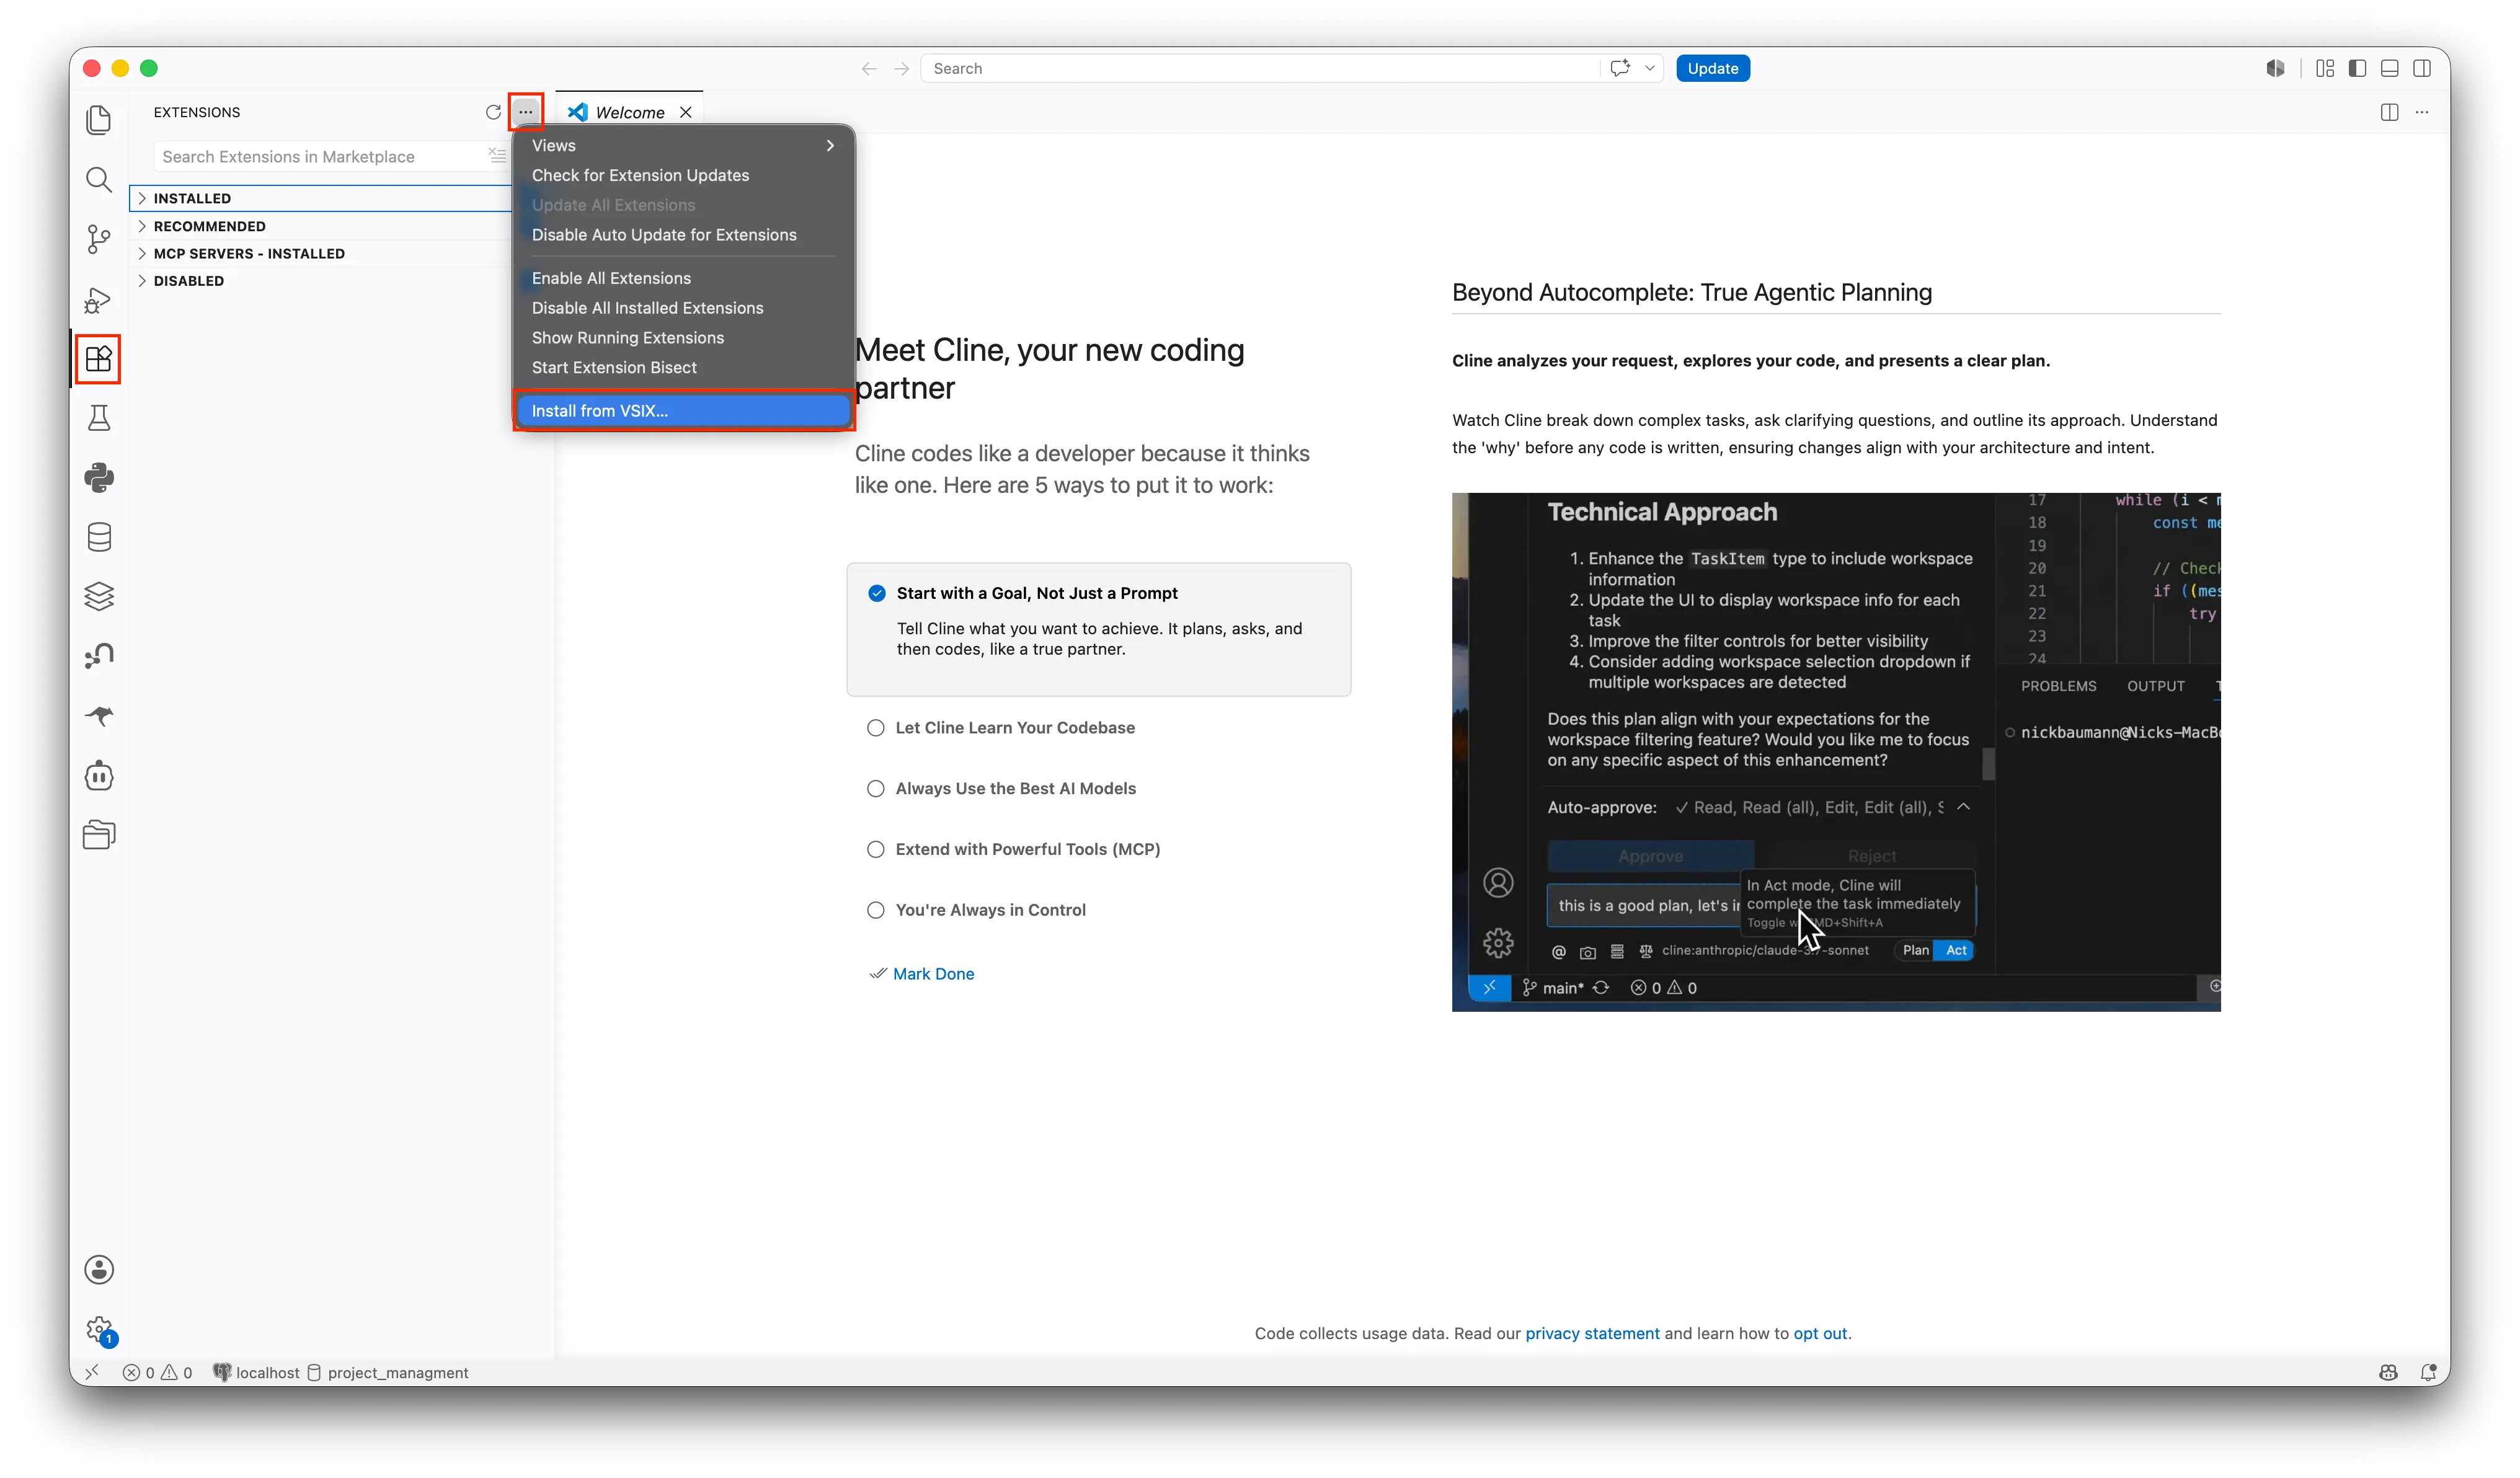Open the stacked layers icon in activity bar
This screenshot has height=1478, width=2520.
pos(98,597)
